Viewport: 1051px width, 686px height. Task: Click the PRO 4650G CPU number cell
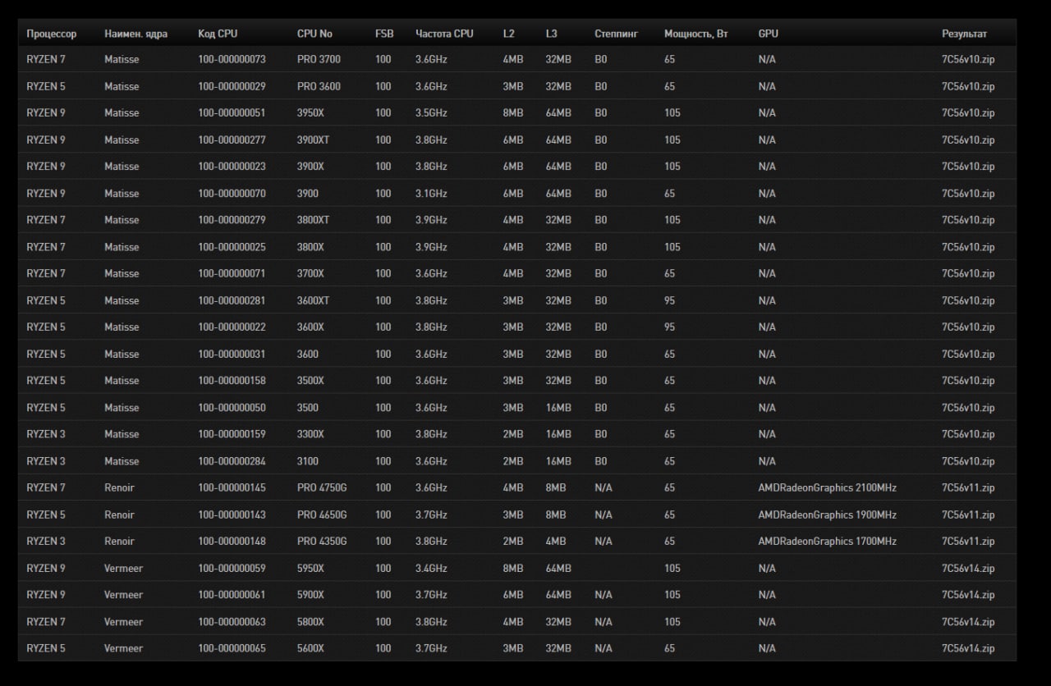pyautogui.click(x=322, y=515)
